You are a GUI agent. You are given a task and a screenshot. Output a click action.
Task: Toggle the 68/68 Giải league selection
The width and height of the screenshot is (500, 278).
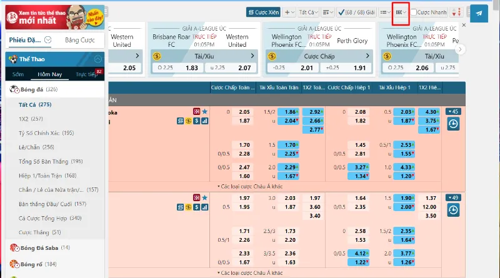pyautogui.click(x=357, y=12)
